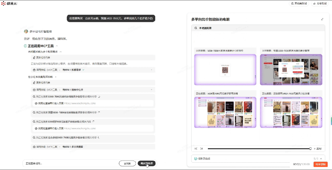This screenshot has width=332, height=170.
Task: Open the 适合家用5000-7000元差评少的冰箱 browser thumbnail
Action: click(x=291, y=112)
